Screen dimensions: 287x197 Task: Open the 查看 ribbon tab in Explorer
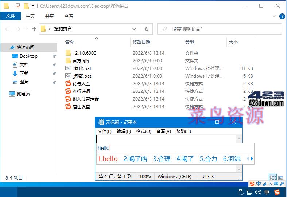[x=69, y=16]
